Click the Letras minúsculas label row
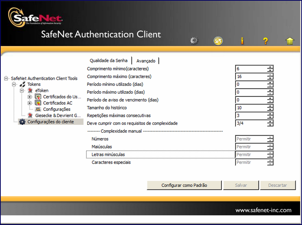This screenshot has width=302, height=225. [160, 154]
